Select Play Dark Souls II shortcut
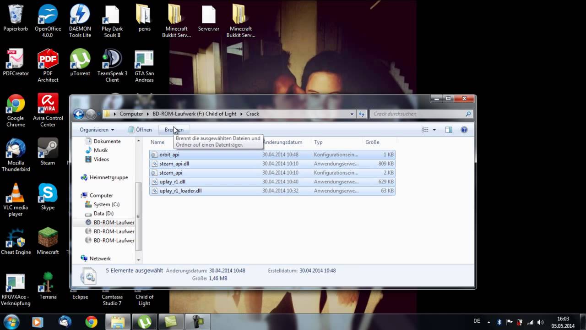This screenshot has height=330, width=586. pos(112,22)
